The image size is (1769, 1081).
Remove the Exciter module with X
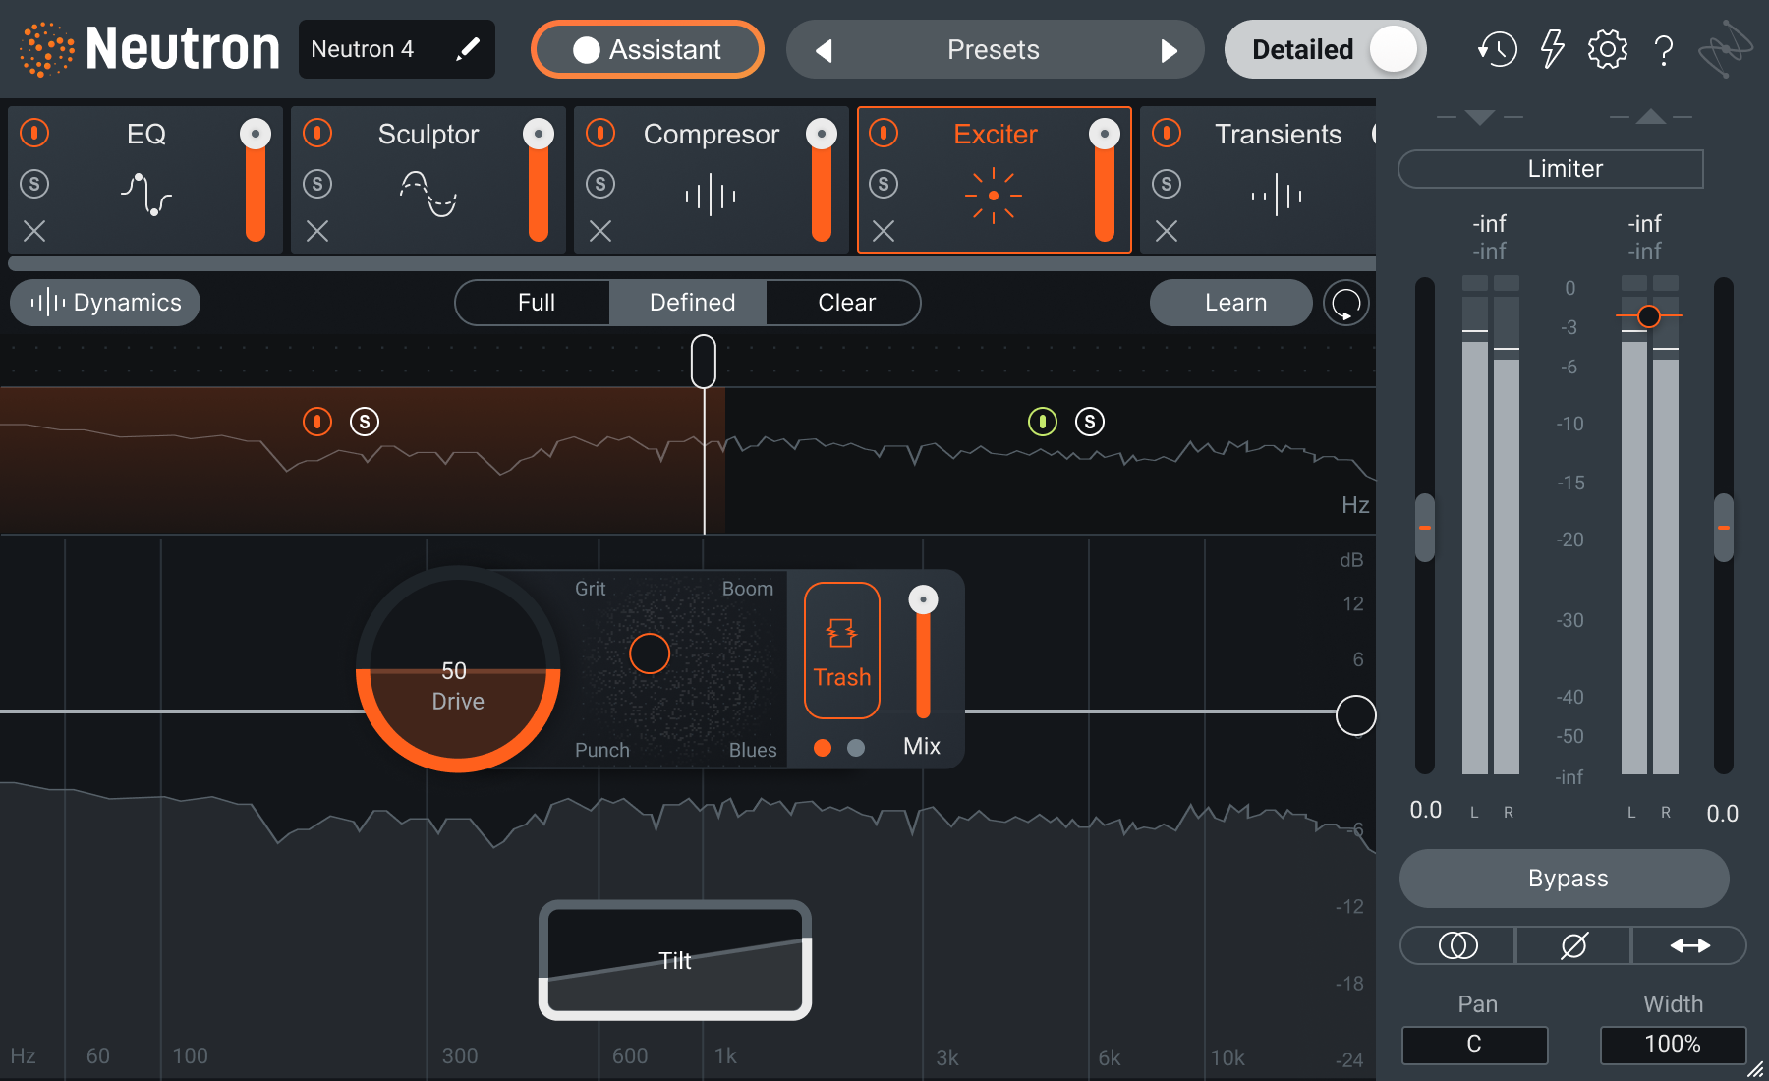[884, 231]
